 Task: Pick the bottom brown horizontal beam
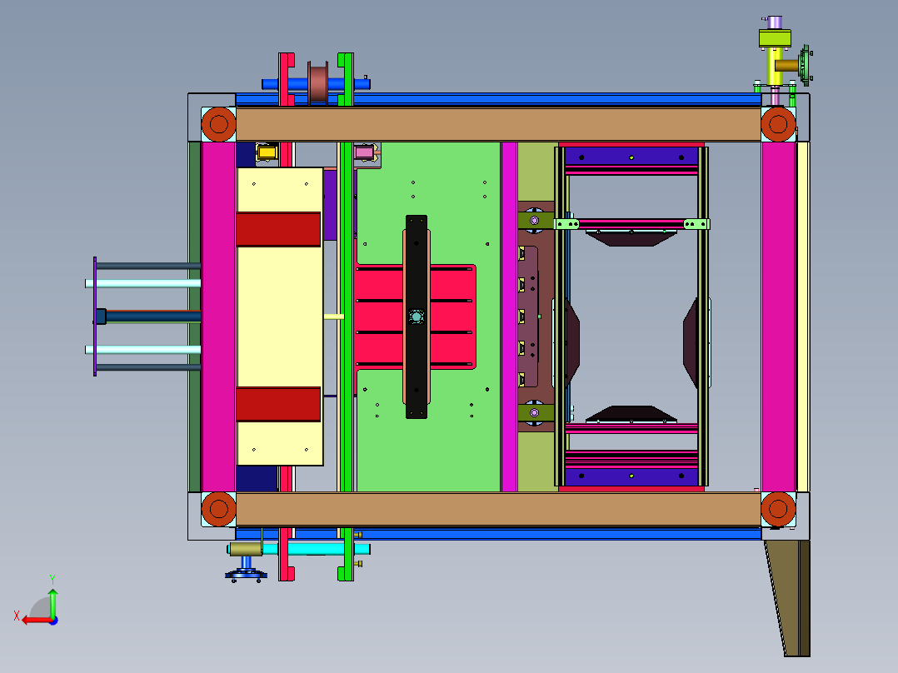[x=498, y=509]
